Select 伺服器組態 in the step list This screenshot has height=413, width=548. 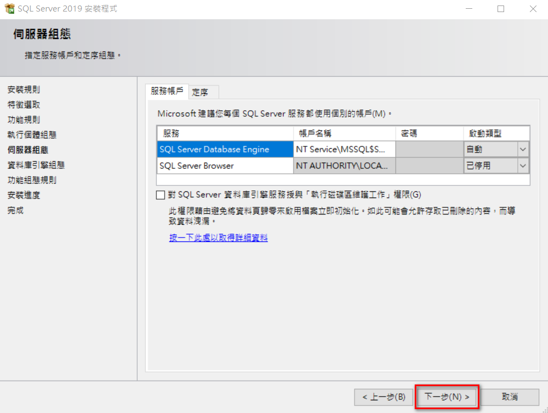point(28,150)
